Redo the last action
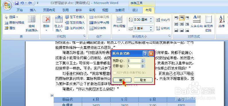This screenshot has height=106, width=228. click(30, 3)
